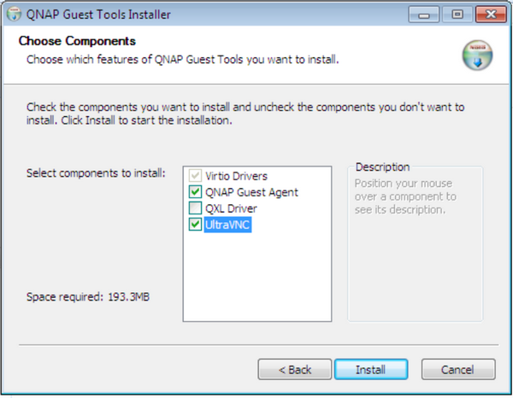The height and width of the screenshot is (398, 513).
Task: Click the Space required 193.3MB label
Action: click(88, 297)
